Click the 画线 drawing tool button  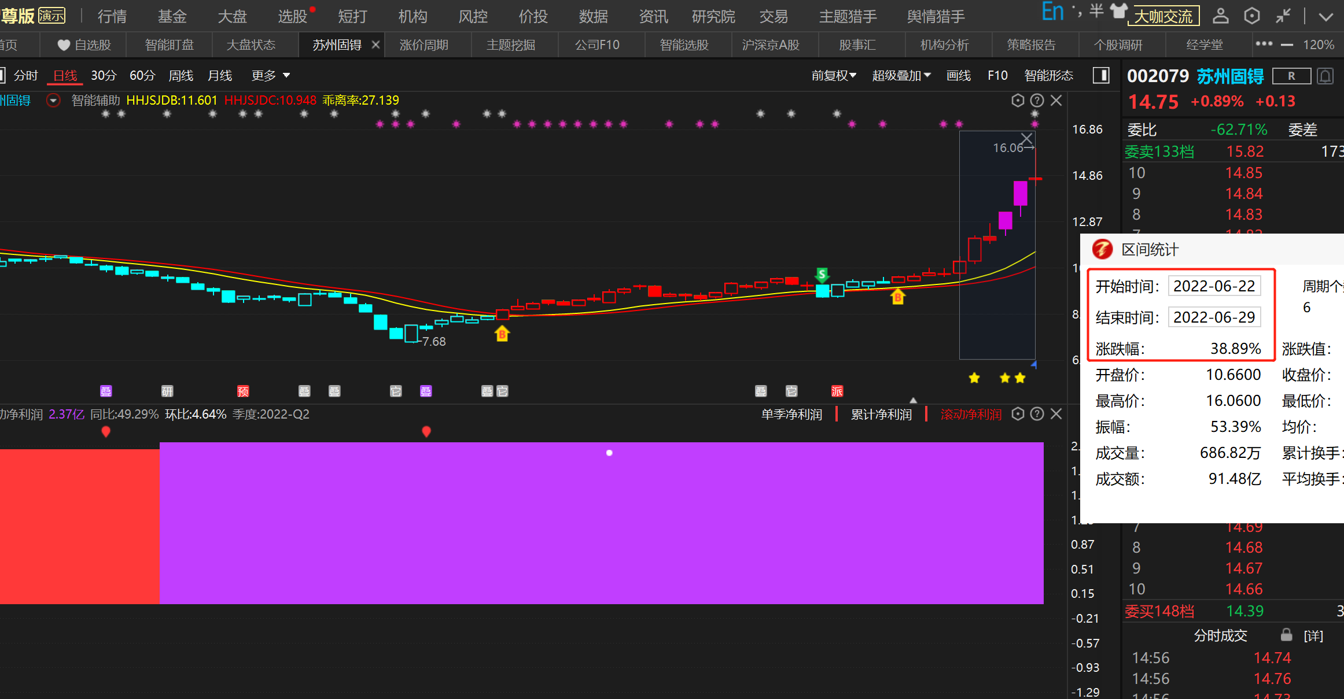click(x=959, y=76)
